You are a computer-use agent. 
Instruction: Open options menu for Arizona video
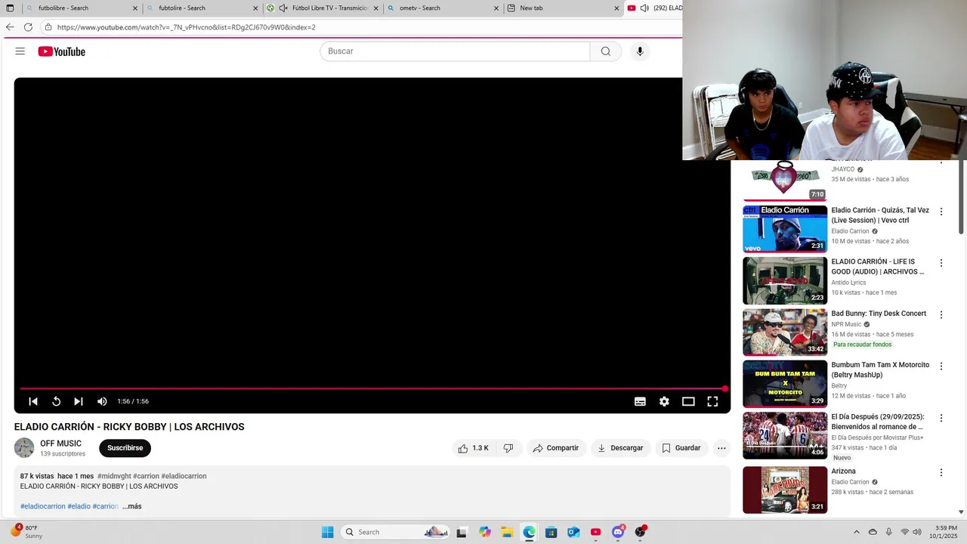[x=941, y=472]
